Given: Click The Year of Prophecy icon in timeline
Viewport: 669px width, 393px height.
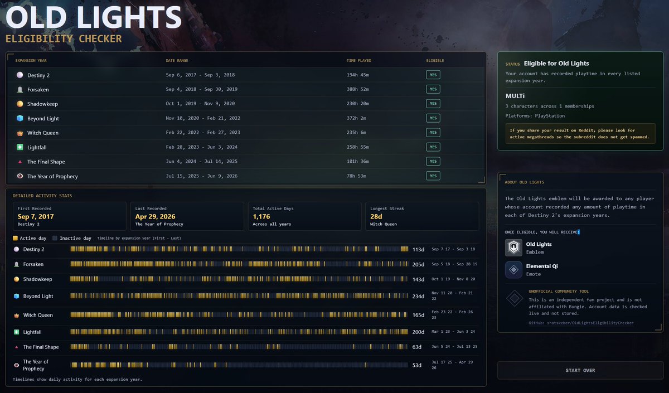Looking at the screenshot, I should point(16,365).
